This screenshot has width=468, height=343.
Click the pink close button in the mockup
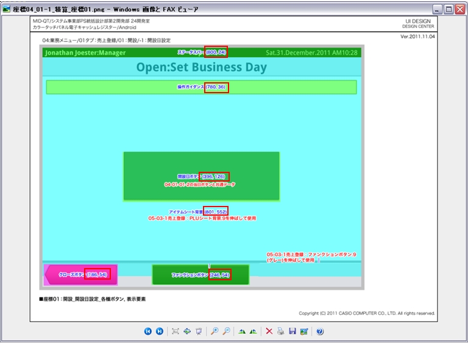80,275
